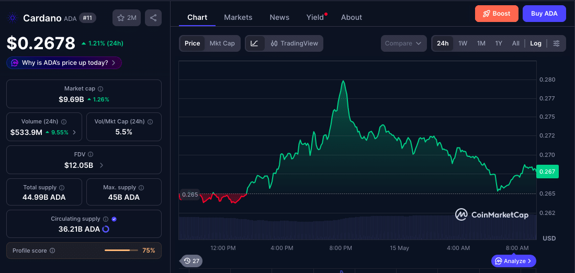Click the #11 rank badge

click(88, 18)
